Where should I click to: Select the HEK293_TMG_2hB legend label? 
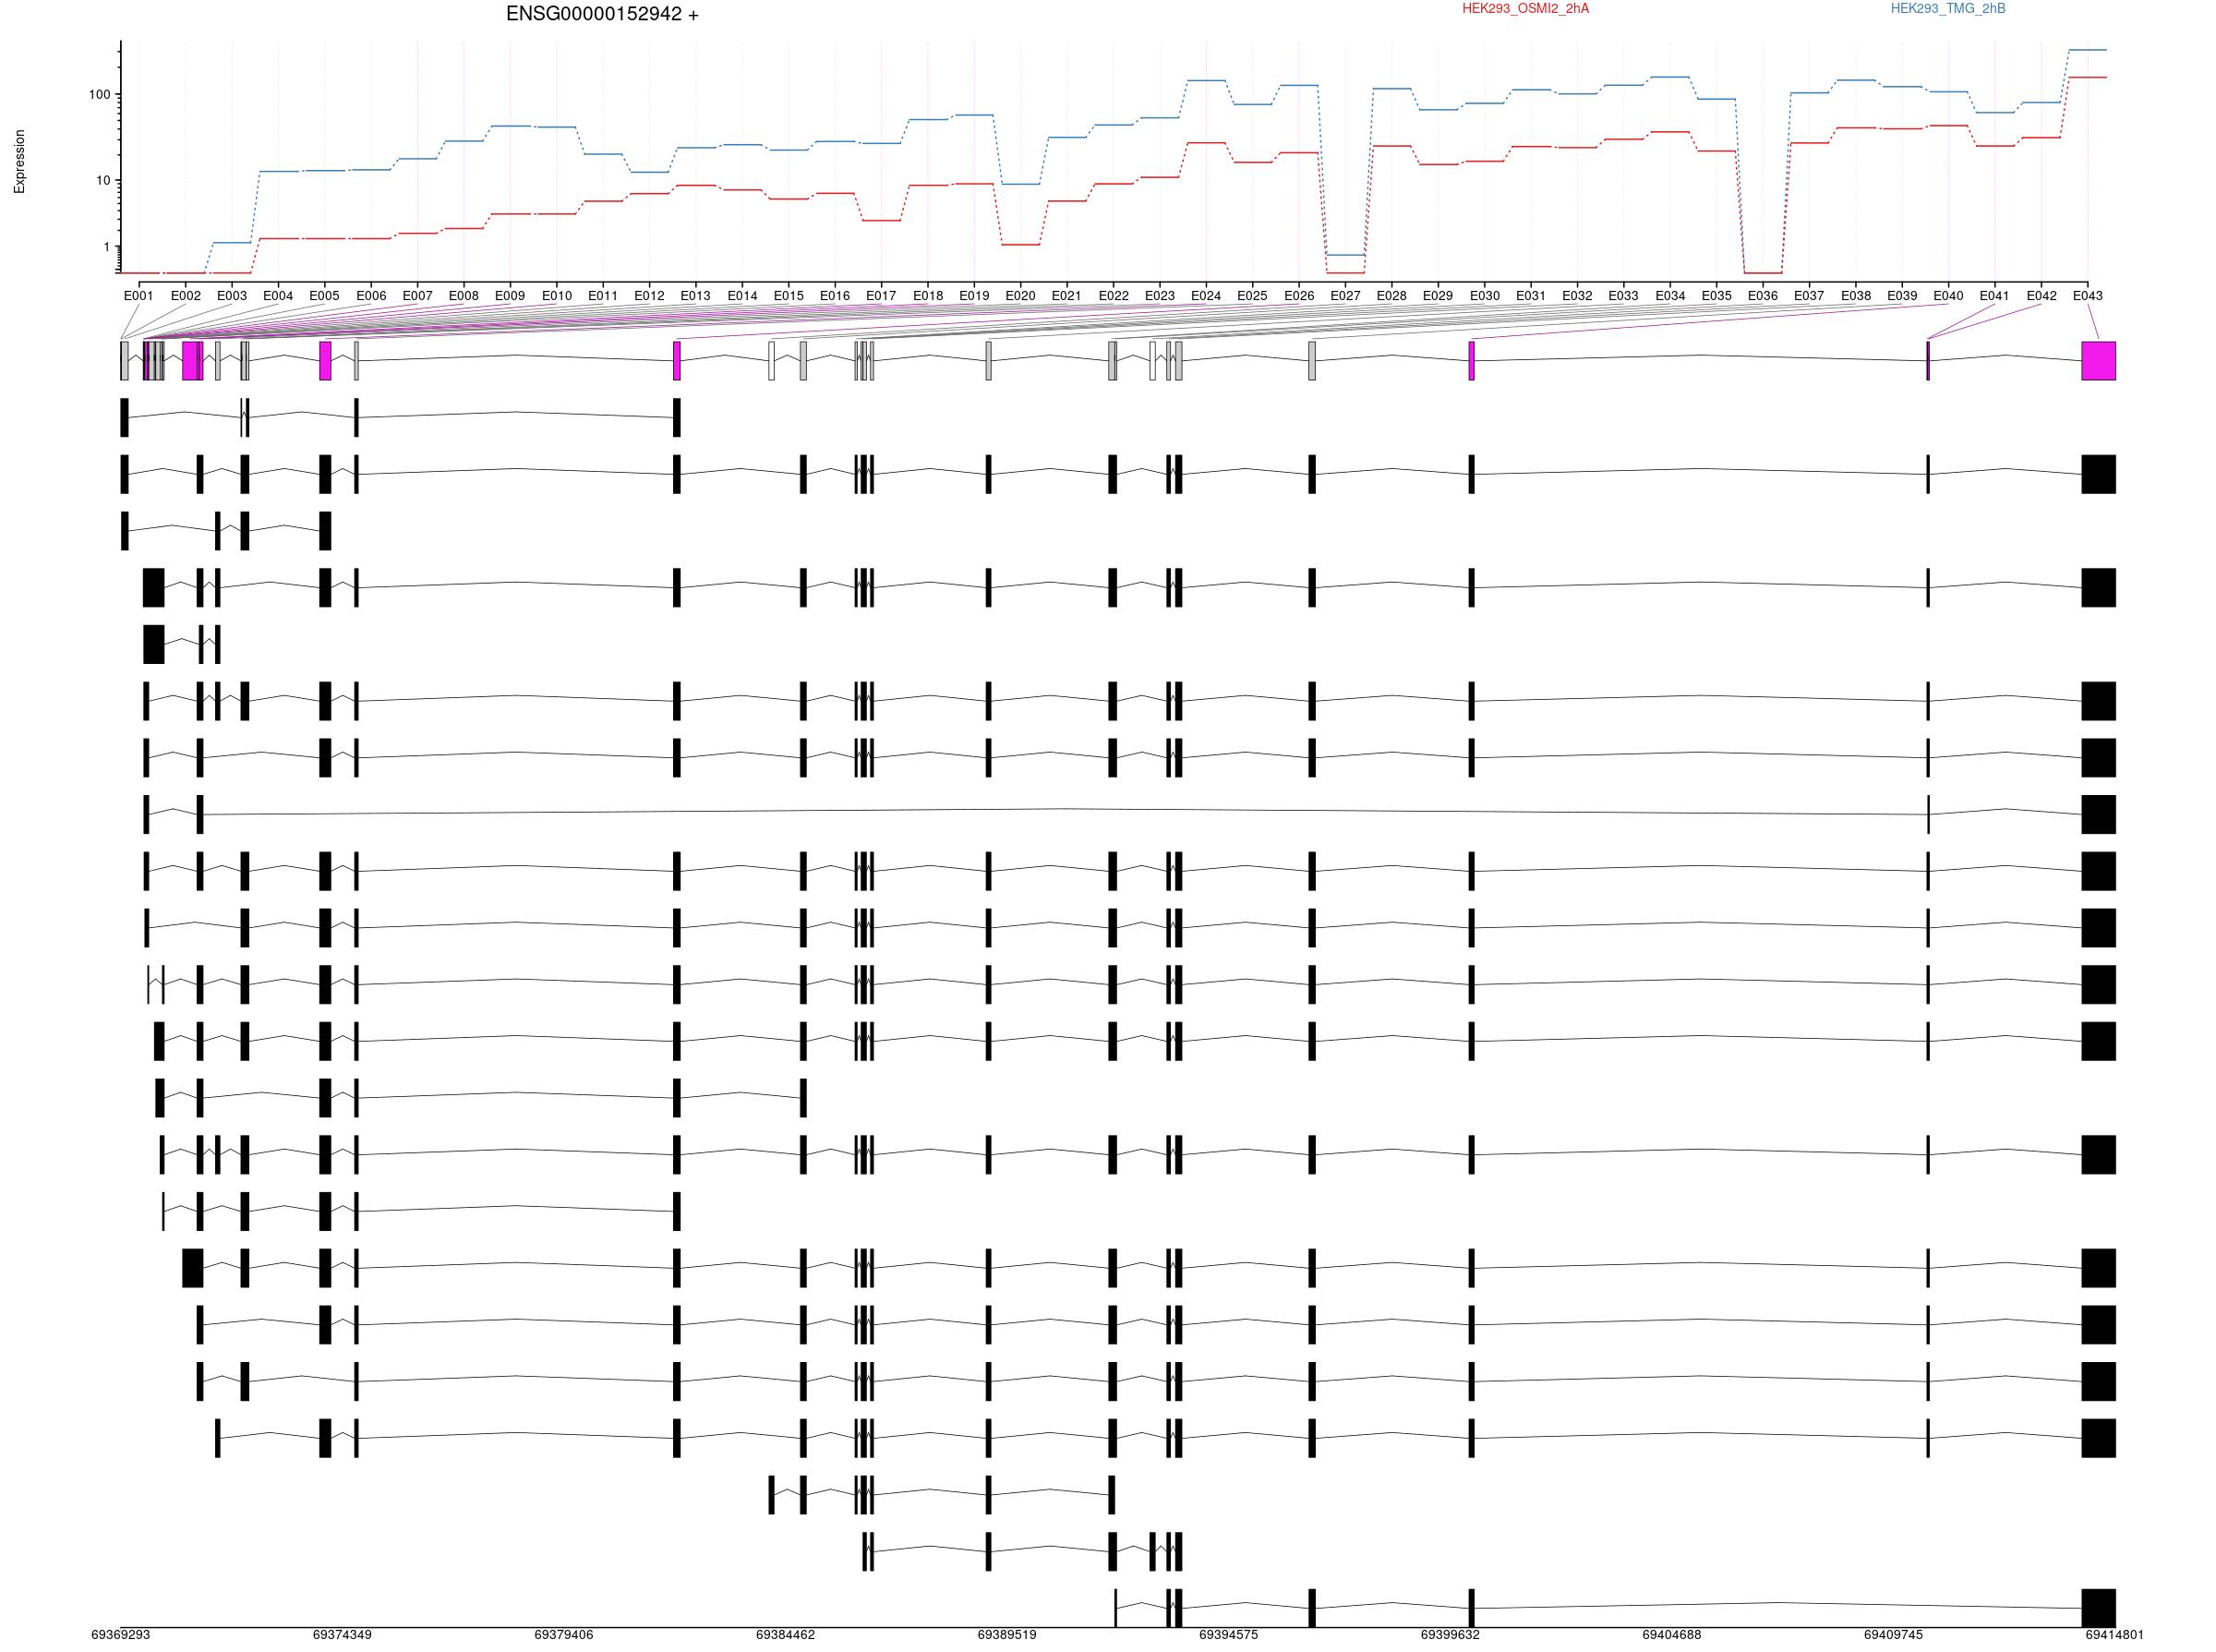[1947, 9]
